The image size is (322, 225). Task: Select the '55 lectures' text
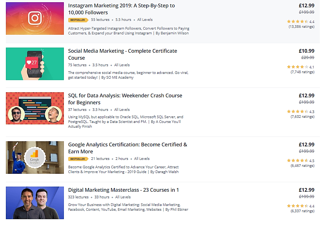(x=100, y=20)
